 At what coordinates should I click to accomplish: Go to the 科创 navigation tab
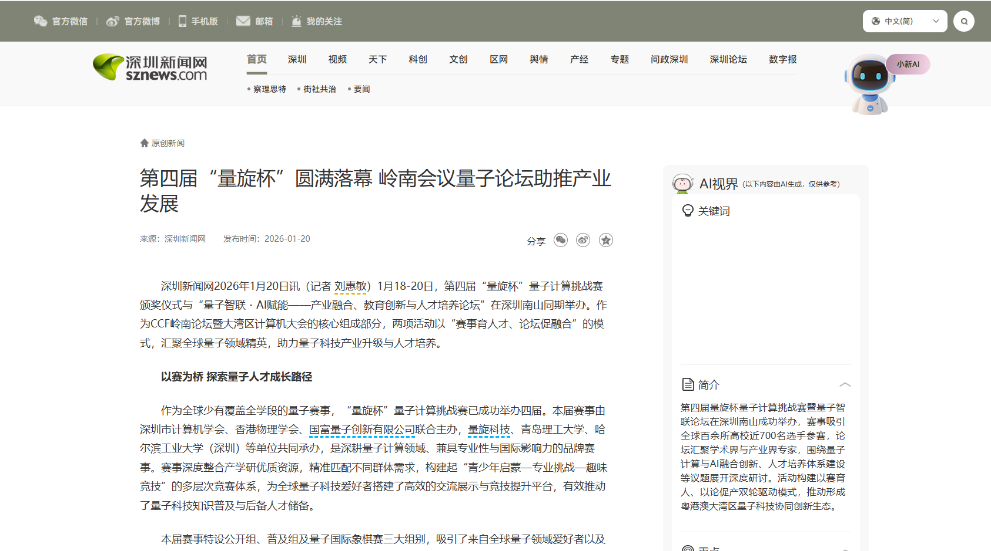point(418,59)
